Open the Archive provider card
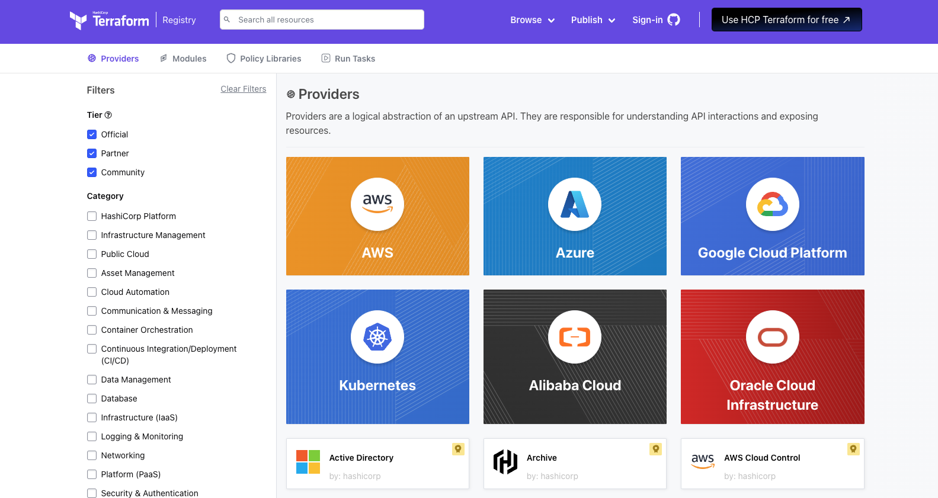938x498 pixels. click(x=575, y=464)
